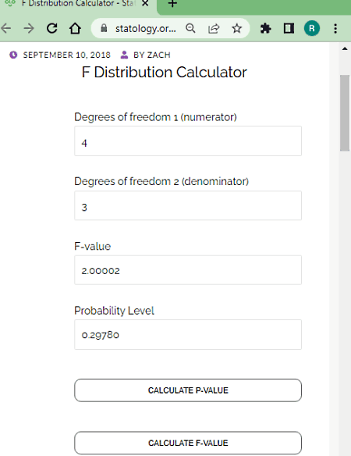Open a new tab with plus button
This screenshot has height=456, width=351.
(172, 3)
